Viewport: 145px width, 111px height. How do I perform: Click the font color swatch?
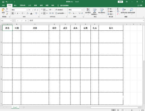coord(31,13)
